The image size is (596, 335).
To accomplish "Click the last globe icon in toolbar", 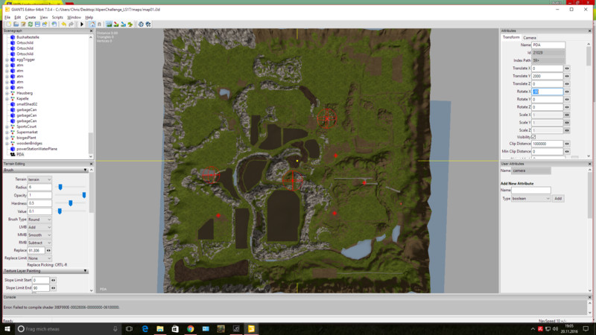I will (x=148, y=25).
